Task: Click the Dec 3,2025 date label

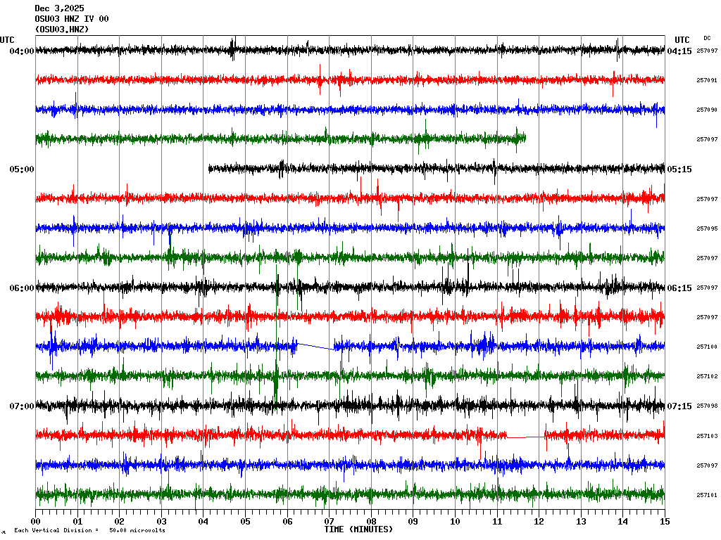Action: pyautogui.click(x=59, y=8)
